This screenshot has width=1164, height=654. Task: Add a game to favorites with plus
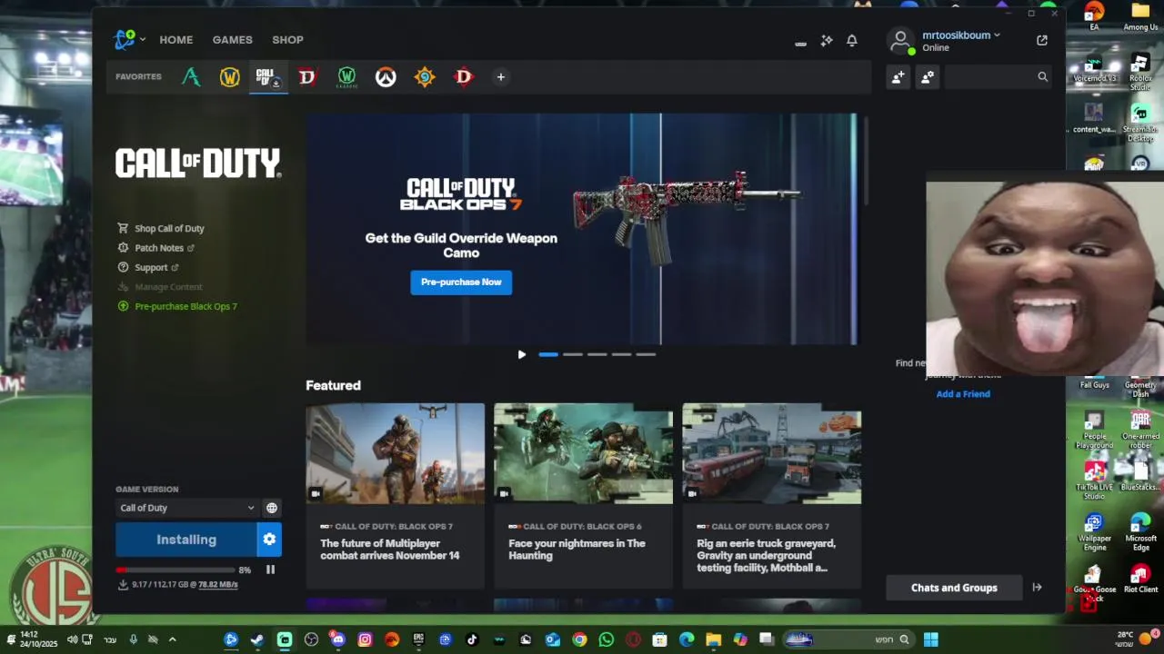click(500, 77)
